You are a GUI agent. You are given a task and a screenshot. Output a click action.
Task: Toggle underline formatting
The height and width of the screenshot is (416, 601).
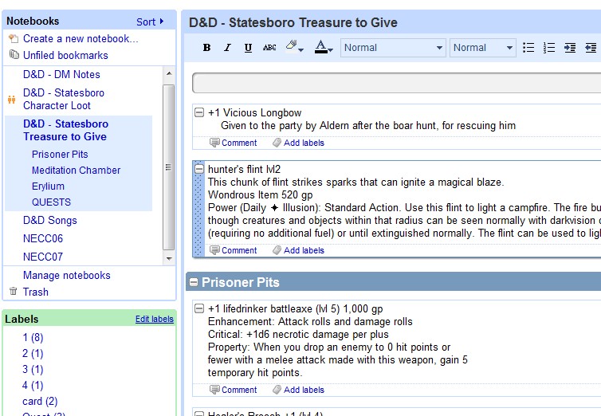click(x=248, y=48)
